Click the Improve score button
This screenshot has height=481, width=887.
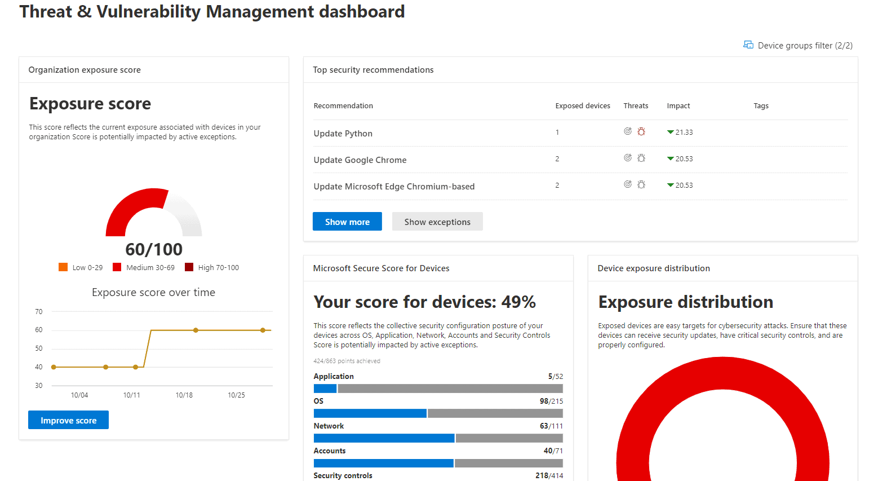(x=68, y=420)
